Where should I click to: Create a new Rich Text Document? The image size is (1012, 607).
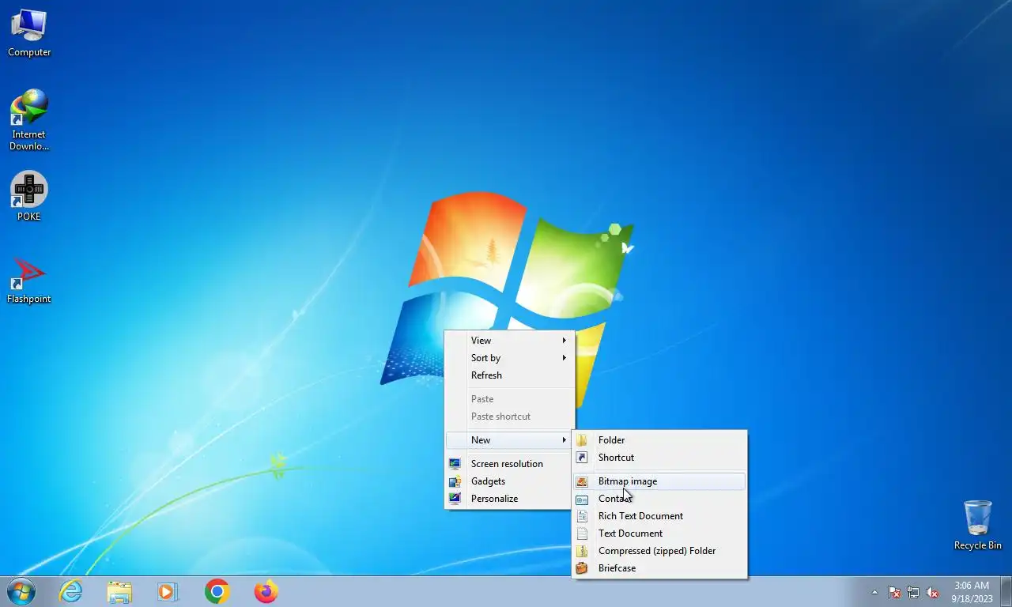pyautogui.click(x=659, y=516)
